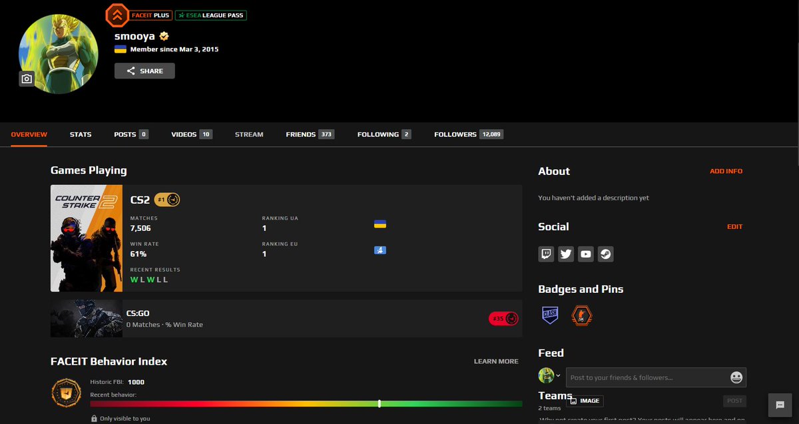Open the FRIENDS tab
Viewport: 799px width, 424px height.
(310, 134)
